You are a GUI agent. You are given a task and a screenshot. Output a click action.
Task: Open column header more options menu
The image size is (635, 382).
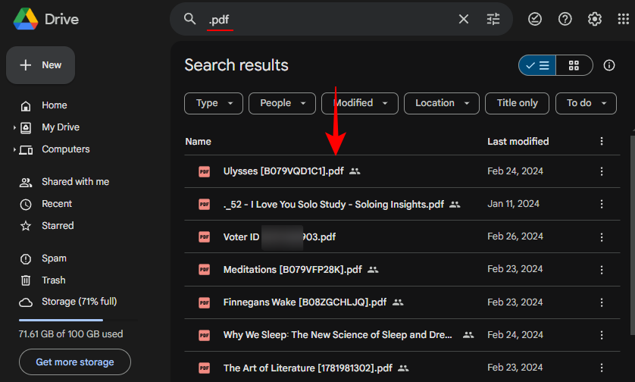(x=602, y=142)
